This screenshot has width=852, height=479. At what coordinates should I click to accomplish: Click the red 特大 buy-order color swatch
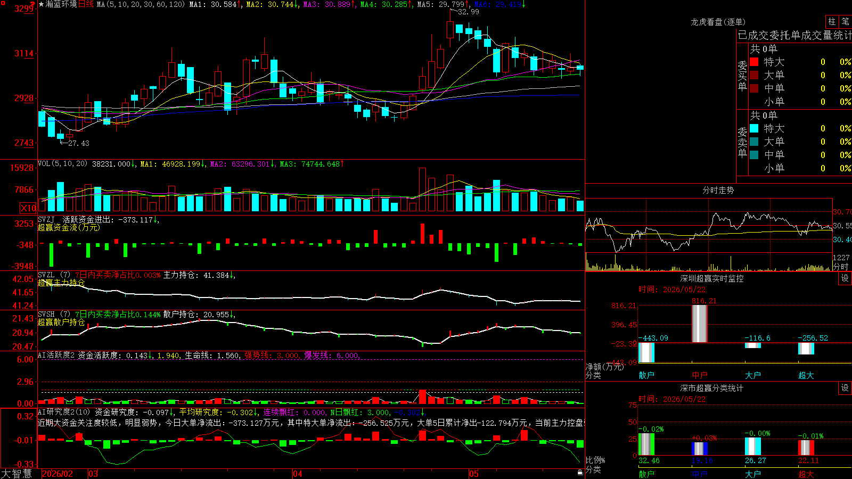coord(754,62)
